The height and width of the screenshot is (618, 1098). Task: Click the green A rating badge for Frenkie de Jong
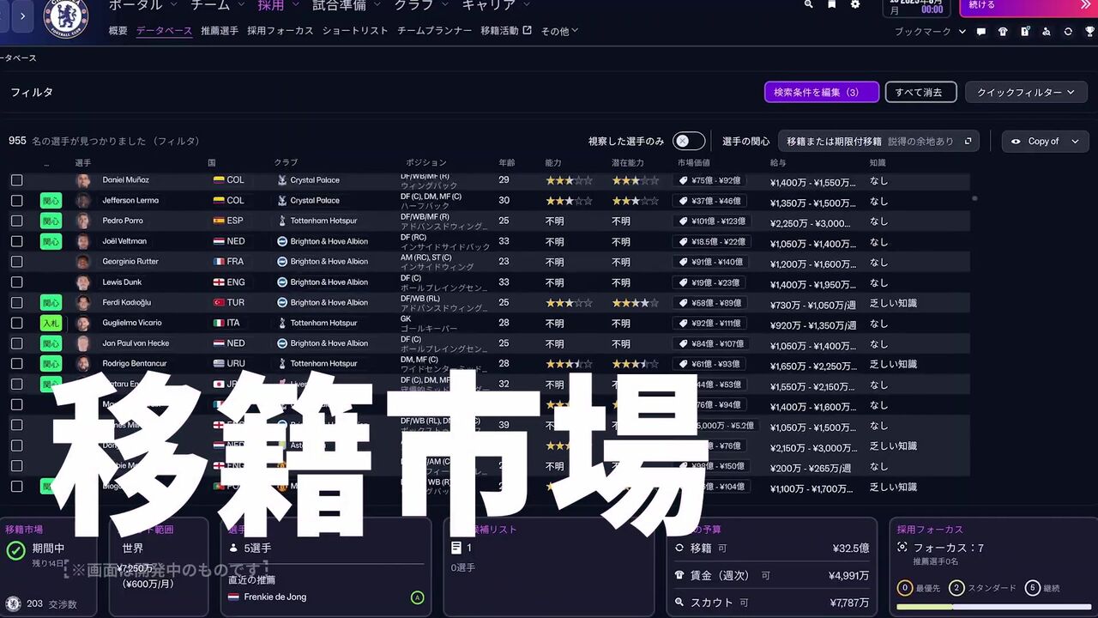417,597
